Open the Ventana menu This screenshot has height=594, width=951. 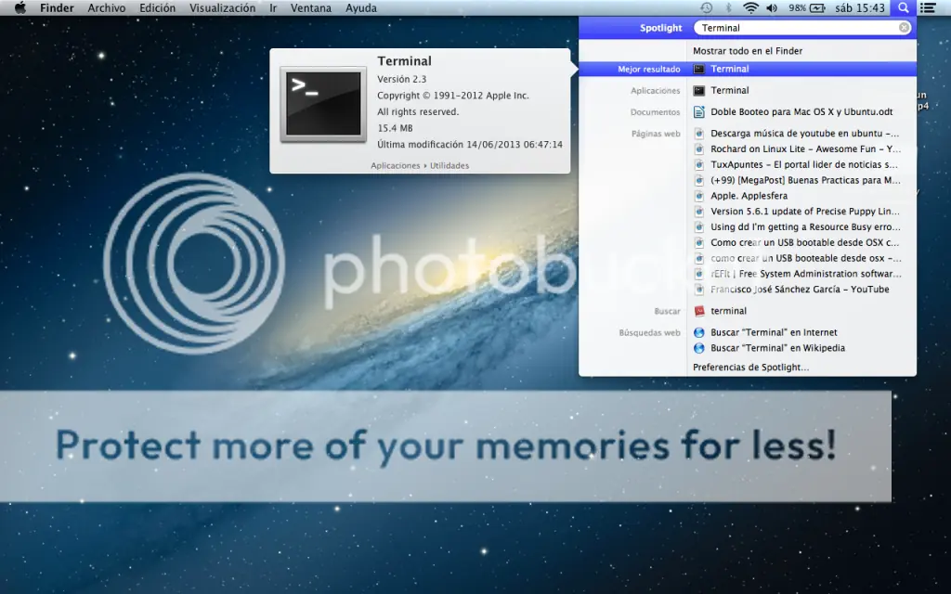[310, 7]
